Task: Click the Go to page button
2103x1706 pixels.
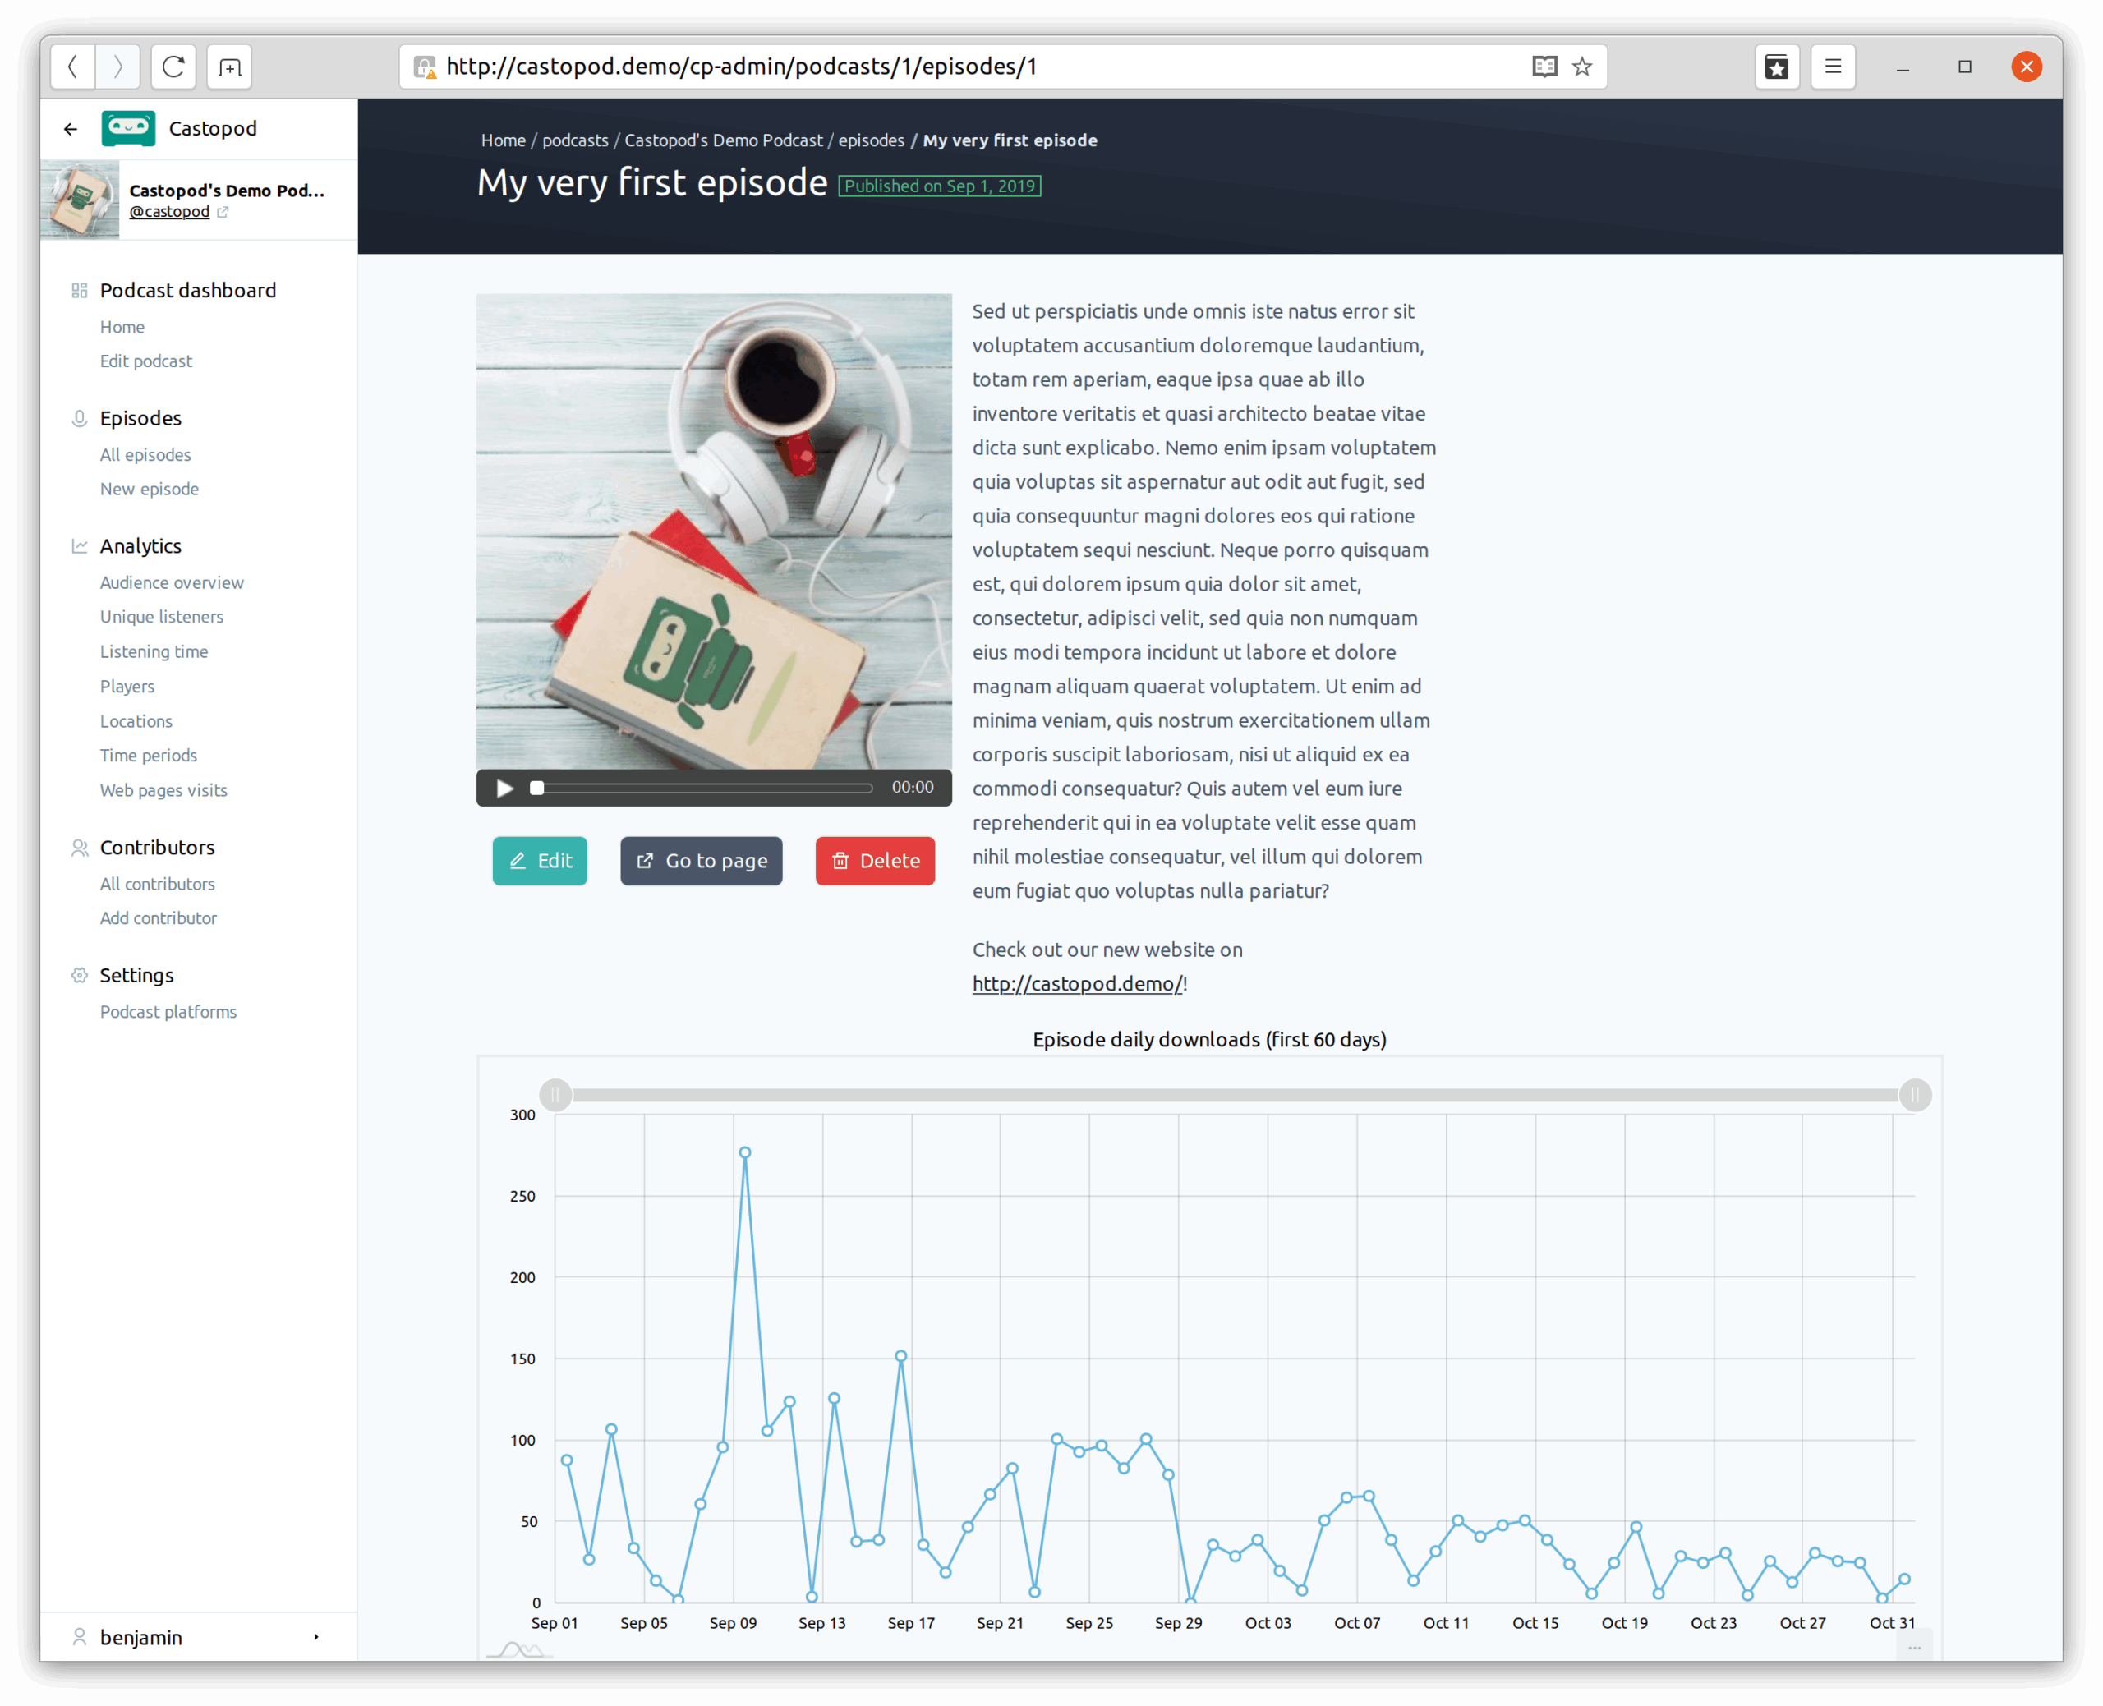Action: pos(701,861)
